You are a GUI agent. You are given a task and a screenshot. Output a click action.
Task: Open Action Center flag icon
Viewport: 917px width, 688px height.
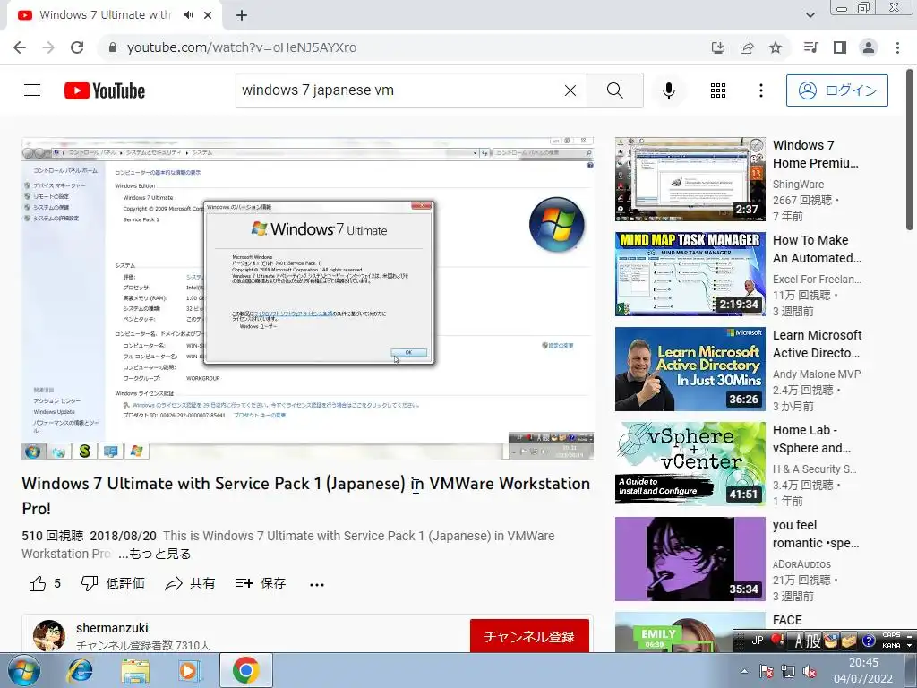coord(767,672)
